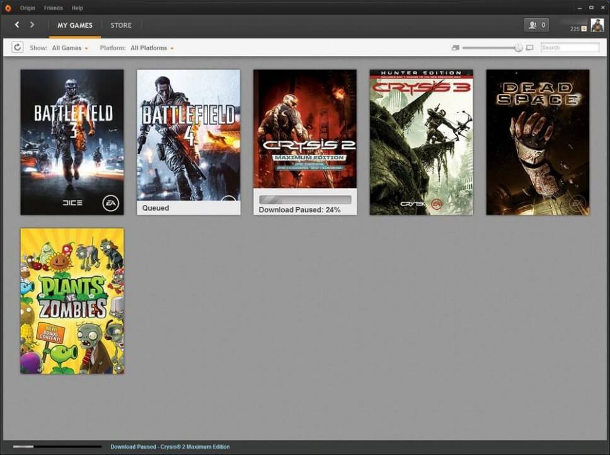
Task: Expand the All Platforms dropdown
Action: pyautogui.click(x=152, y=48)
